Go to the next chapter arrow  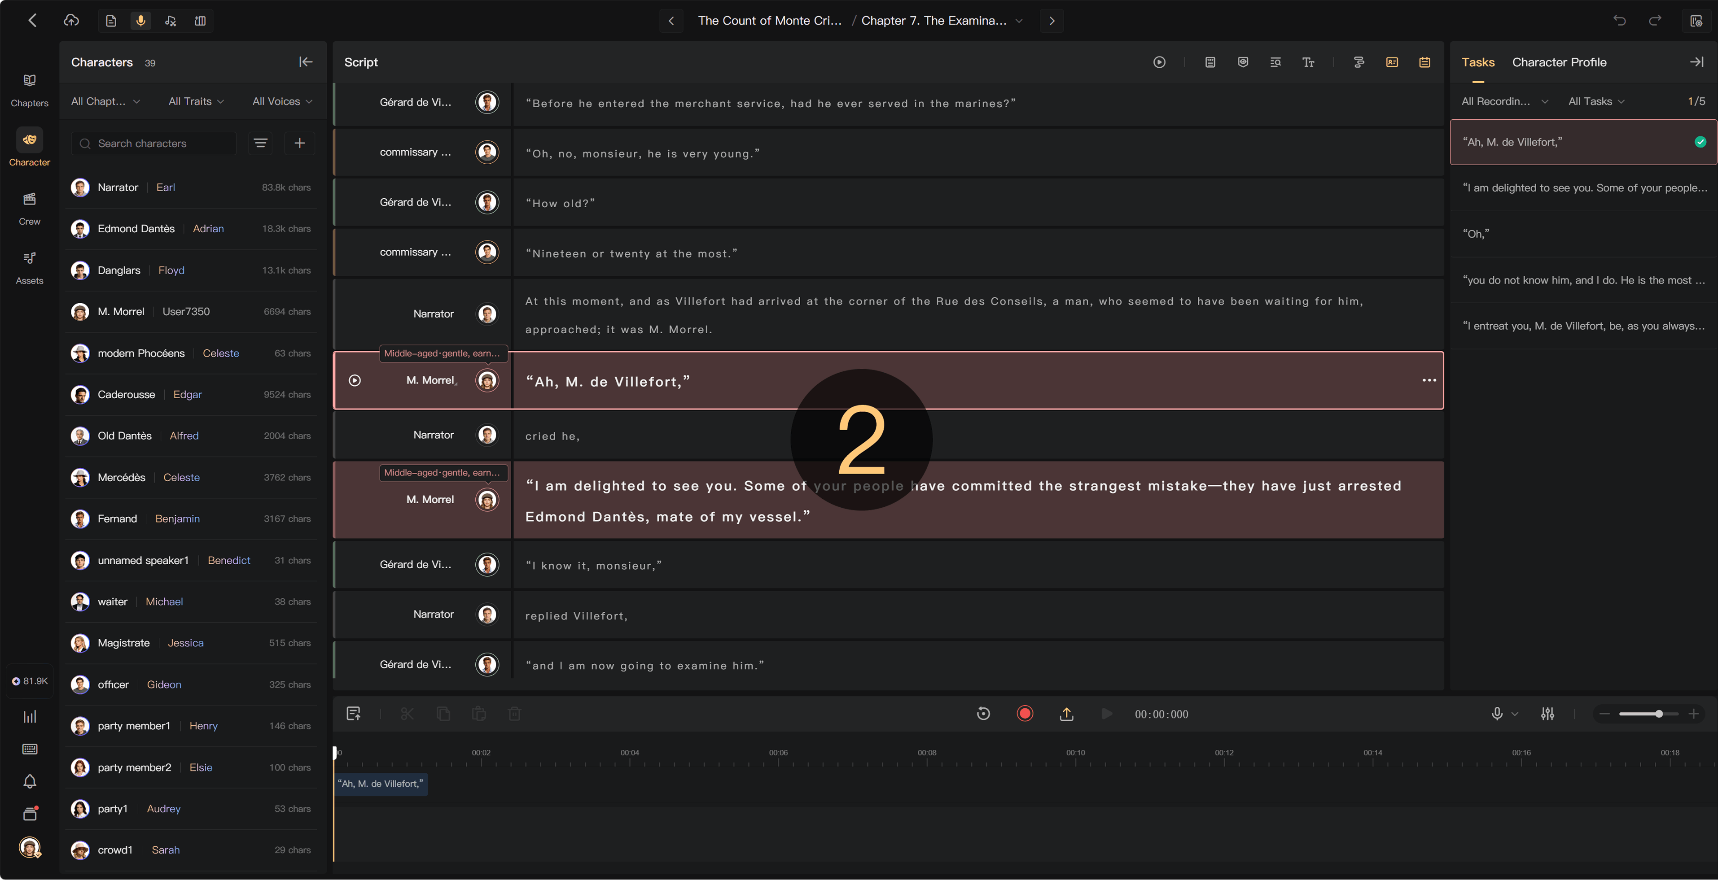click(x=1052, y=21)
